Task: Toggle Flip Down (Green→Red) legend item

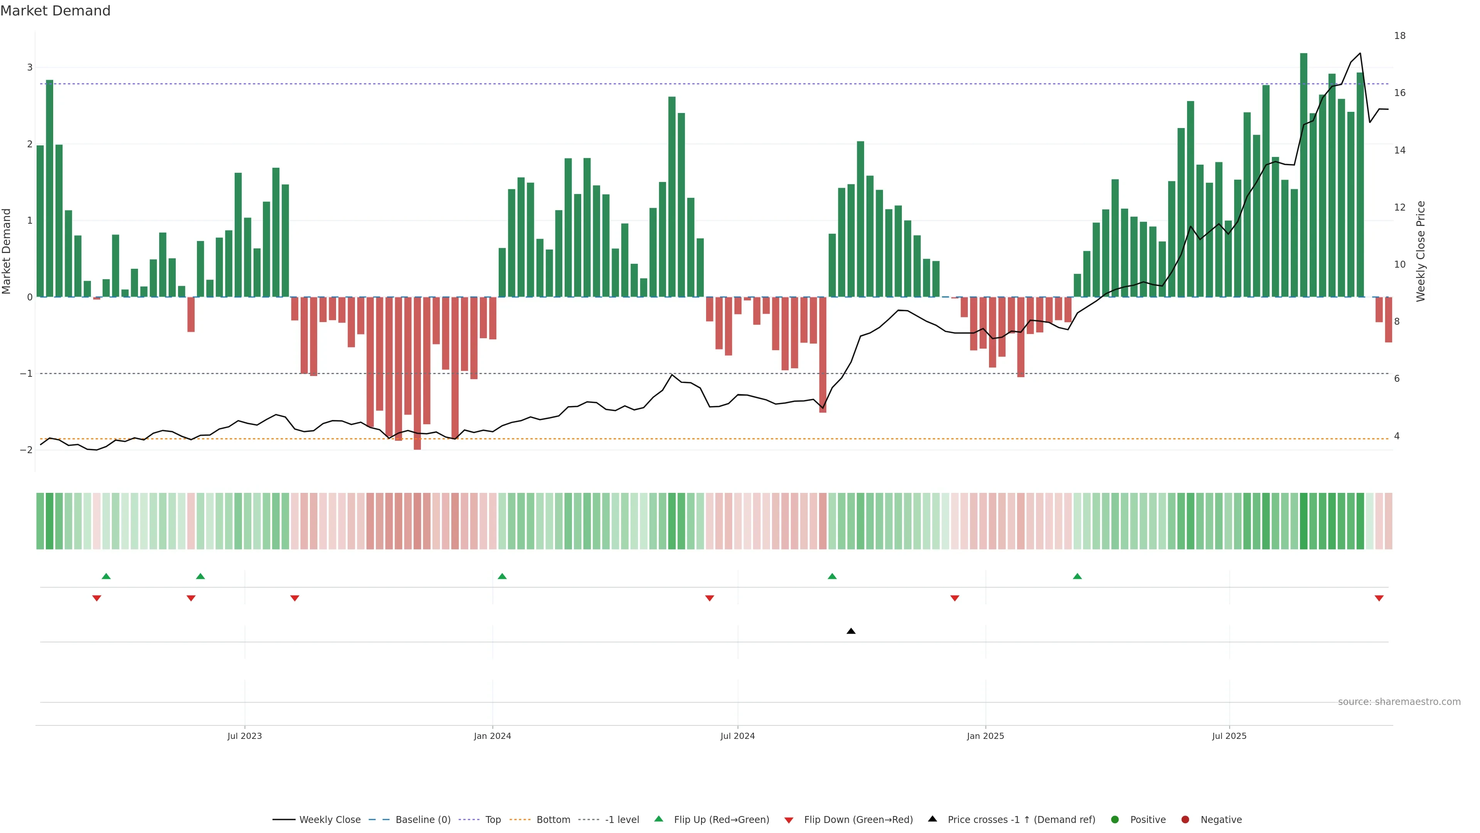Action: coord(858,820)
